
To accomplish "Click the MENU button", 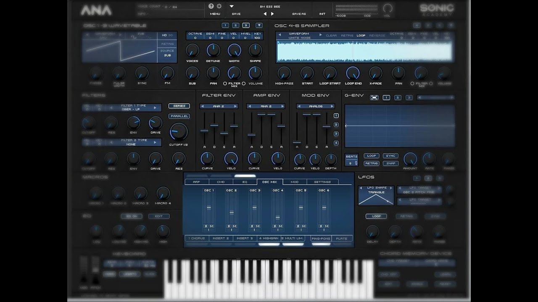I will [x=215, y=14].
